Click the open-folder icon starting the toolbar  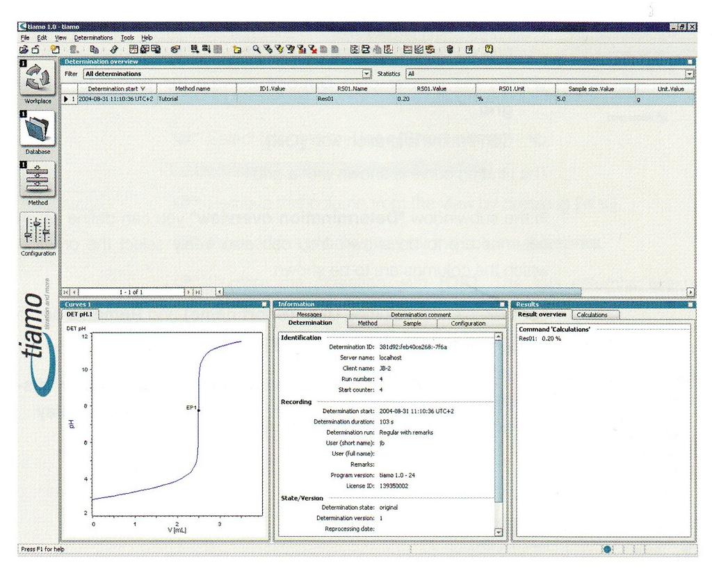coord(24,49)
